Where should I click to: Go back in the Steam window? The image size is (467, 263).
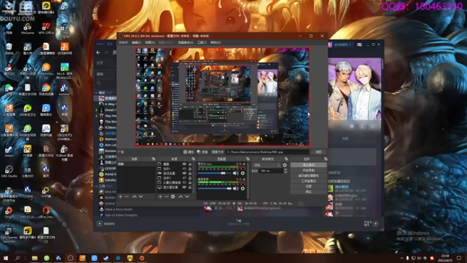[x=98, y=53]
